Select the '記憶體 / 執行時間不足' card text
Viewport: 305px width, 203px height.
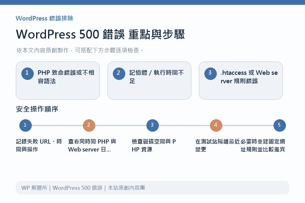[157, 77]
